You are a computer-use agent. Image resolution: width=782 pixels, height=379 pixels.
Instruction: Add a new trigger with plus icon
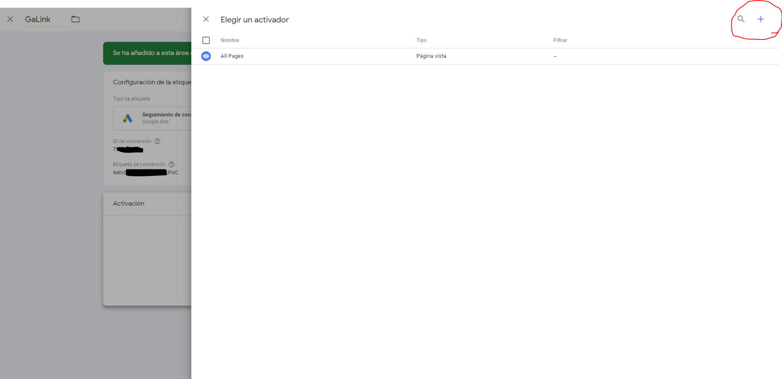(760, 19)
